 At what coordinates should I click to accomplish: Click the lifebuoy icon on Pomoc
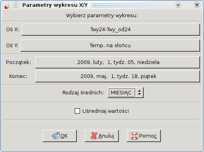click(134, 136)
